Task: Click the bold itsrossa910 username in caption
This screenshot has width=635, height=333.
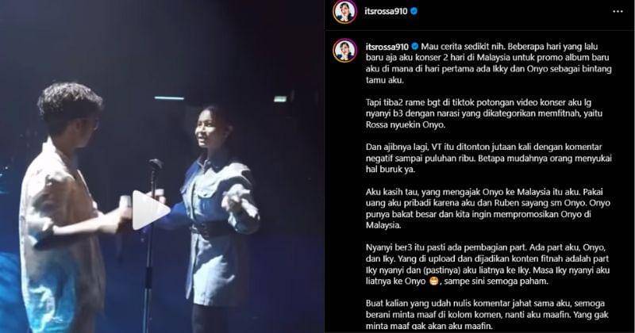Action: tap(387, 47)
